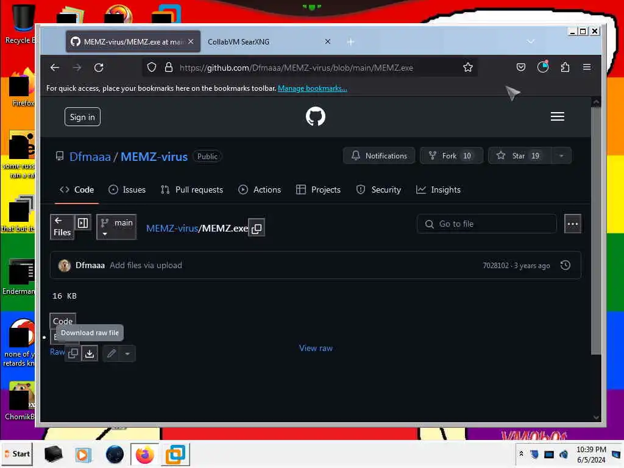Select the Code view button
The image size is (624, 468).
63,321
